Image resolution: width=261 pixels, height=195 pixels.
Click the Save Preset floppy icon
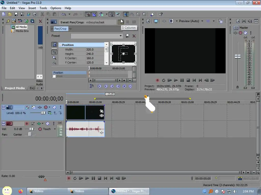click(127, 36)
